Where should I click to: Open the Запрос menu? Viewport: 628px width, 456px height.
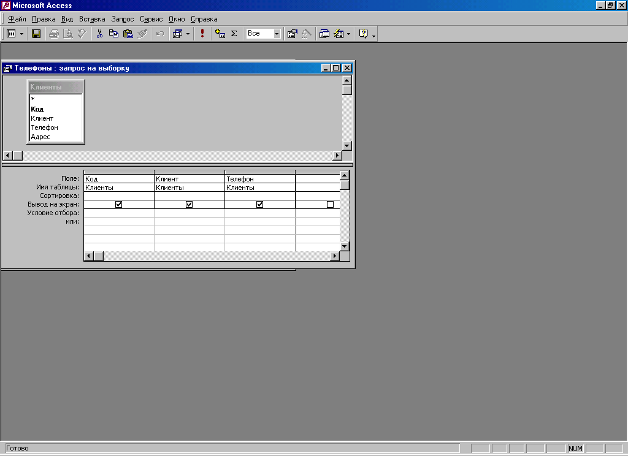[123, 19]
